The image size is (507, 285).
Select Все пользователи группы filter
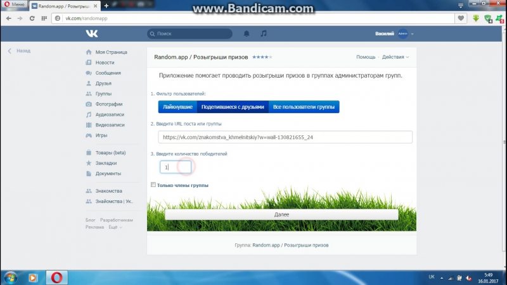tap(304, 107)
